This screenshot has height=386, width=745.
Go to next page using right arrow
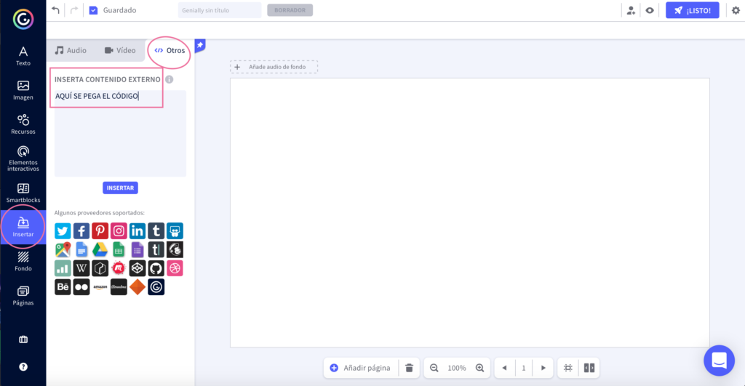click(x=543, y=368)
